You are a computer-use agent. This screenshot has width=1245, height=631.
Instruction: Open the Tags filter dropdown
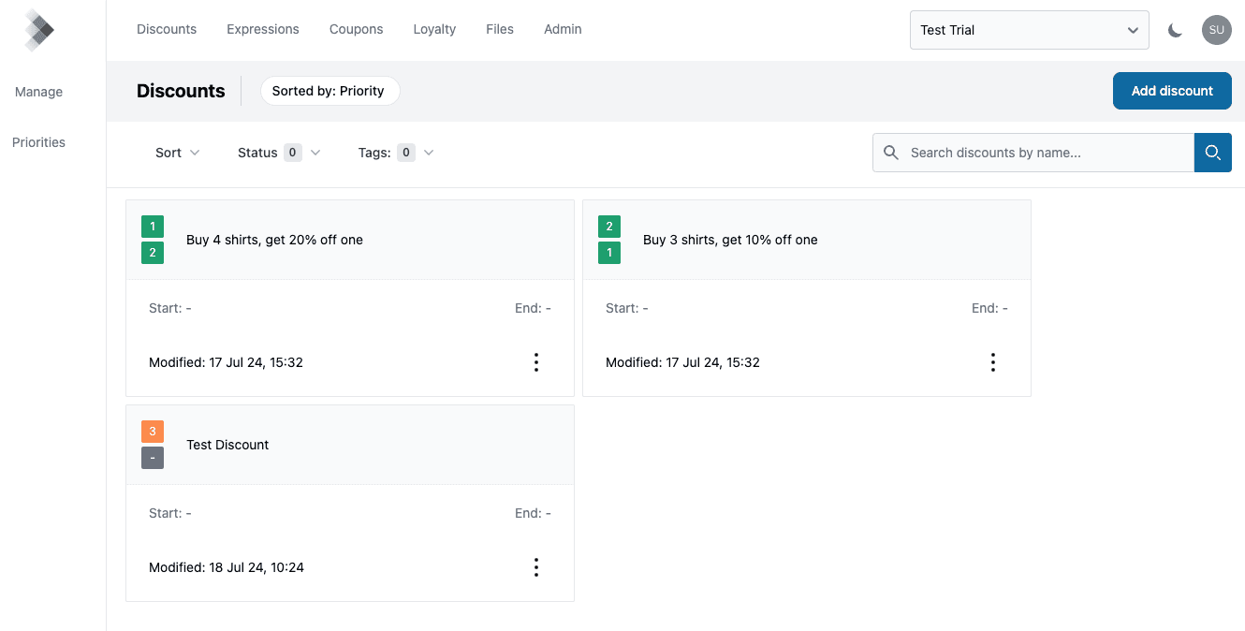[395, 153]
